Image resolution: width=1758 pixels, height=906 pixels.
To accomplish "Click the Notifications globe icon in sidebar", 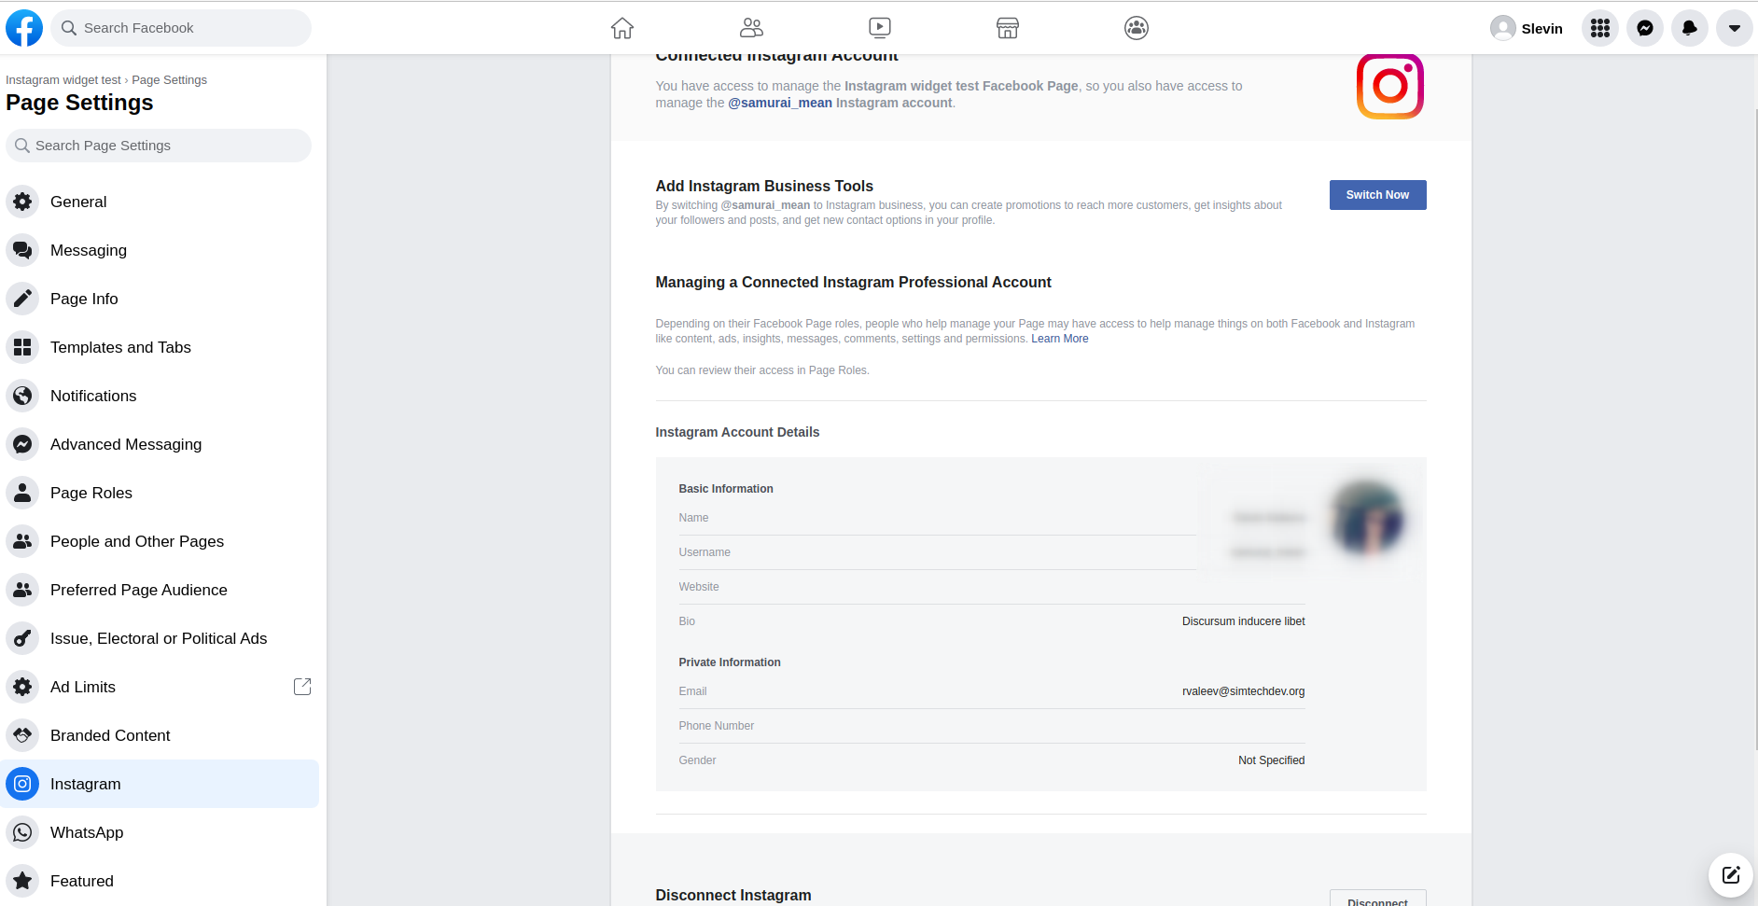I will [x=22, y=396].
